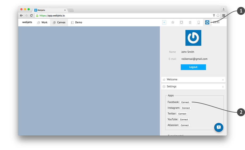The height and width of the screenshot is (150, 245).
Task: Click the green secure lock icon
Action: (x=37, y=15)
